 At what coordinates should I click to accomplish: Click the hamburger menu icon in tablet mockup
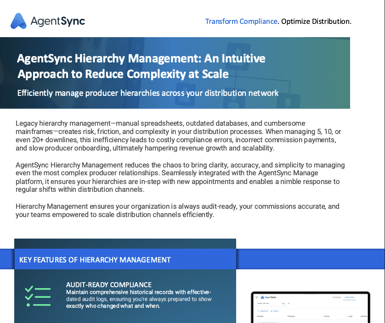tap(257, 297)
